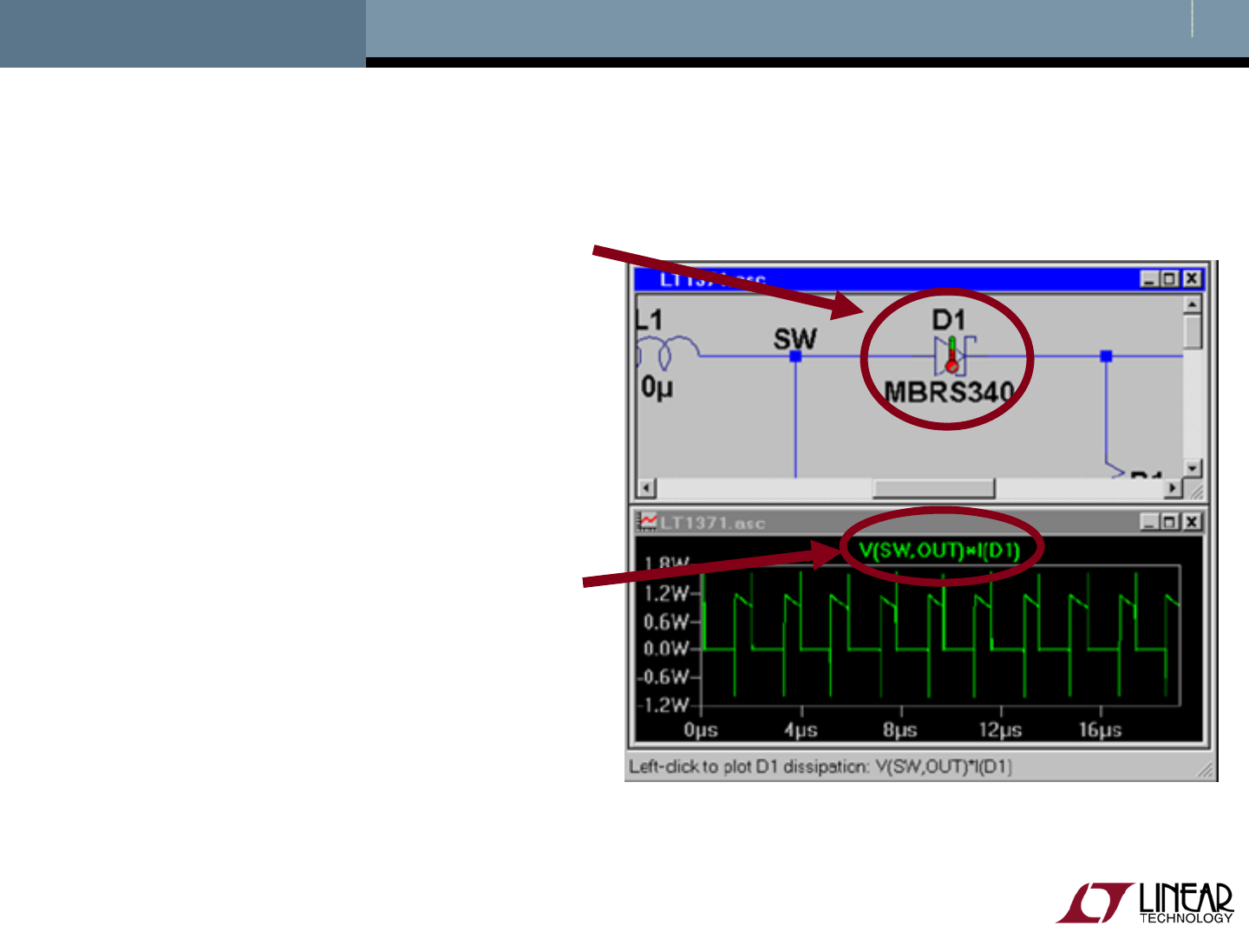Click schematic vertical scrollbar thumb
The image size is (1249, 926).
(x=1193, y=331)
